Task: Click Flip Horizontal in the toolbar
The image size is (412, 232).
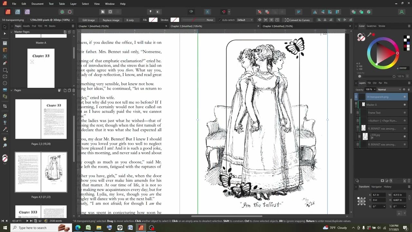Action: [x=315, y=12]
